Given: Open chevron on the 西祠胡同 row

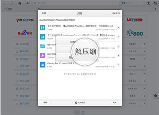Looking at the screenshot, I should pyautogui.click(x=144, y=103).
